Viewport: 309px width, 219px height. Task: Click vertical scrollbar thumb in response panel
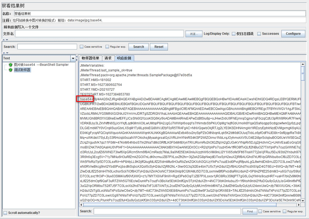[x=303, y=73]
